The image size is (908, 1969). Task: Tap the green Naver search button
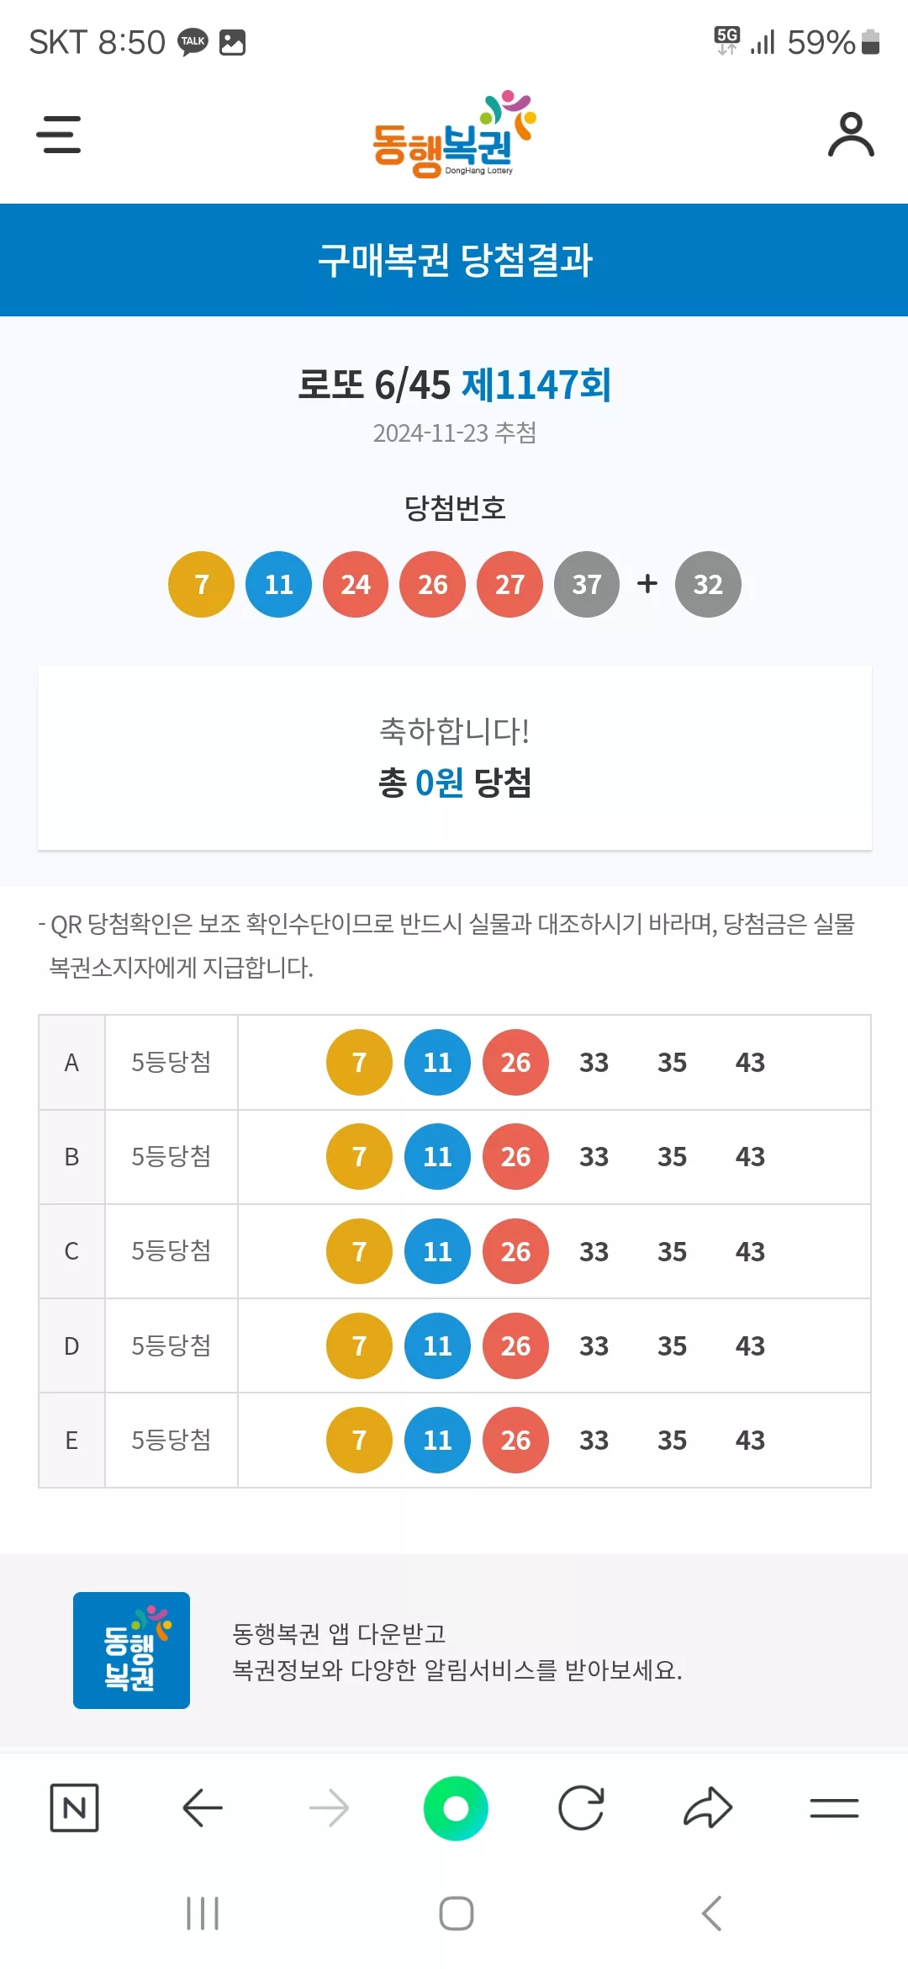(x=456, y=1807)
